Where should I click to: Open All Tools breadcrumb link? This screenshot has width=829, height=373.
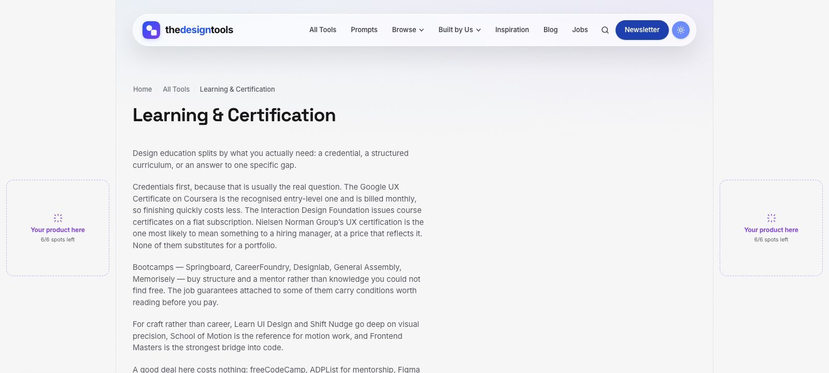(176, 89)
